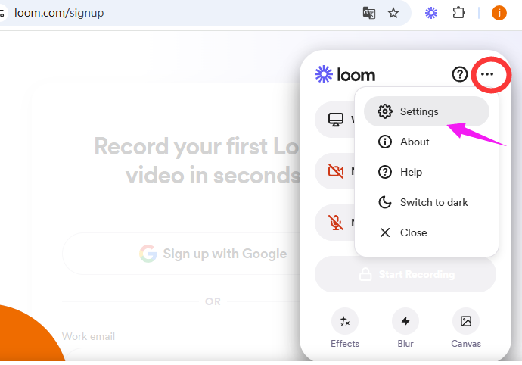Select the Help entry in dropdown menu
The image size is (522, 365).
click(411, 172)
